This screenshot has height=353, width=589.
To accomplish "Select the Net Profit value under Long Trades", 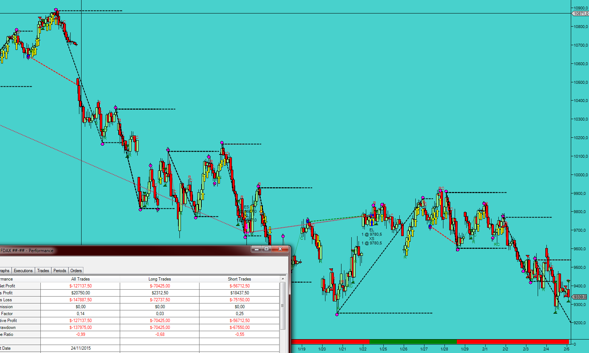I will click(x=159, y=286).
